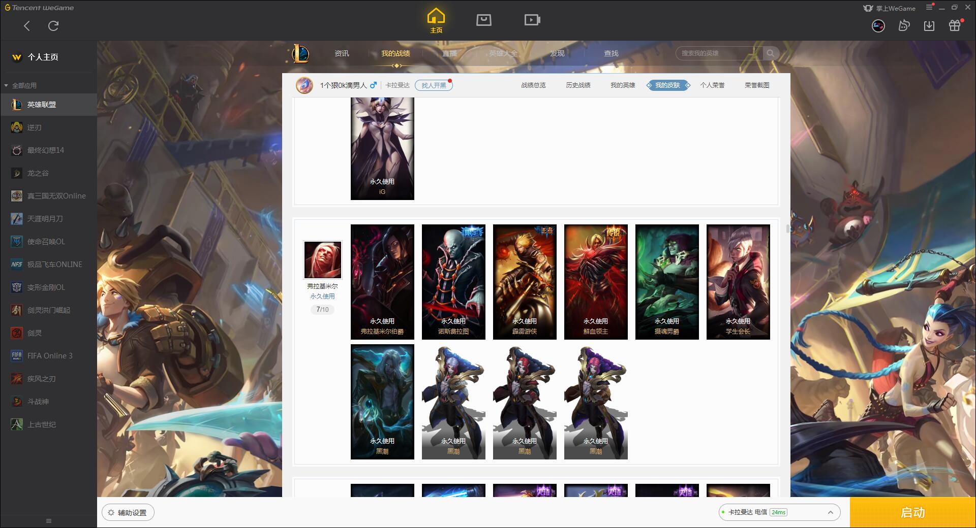Select 最终幻想14 in the sidebar
The image size is (976, 528).
[48, 150]
